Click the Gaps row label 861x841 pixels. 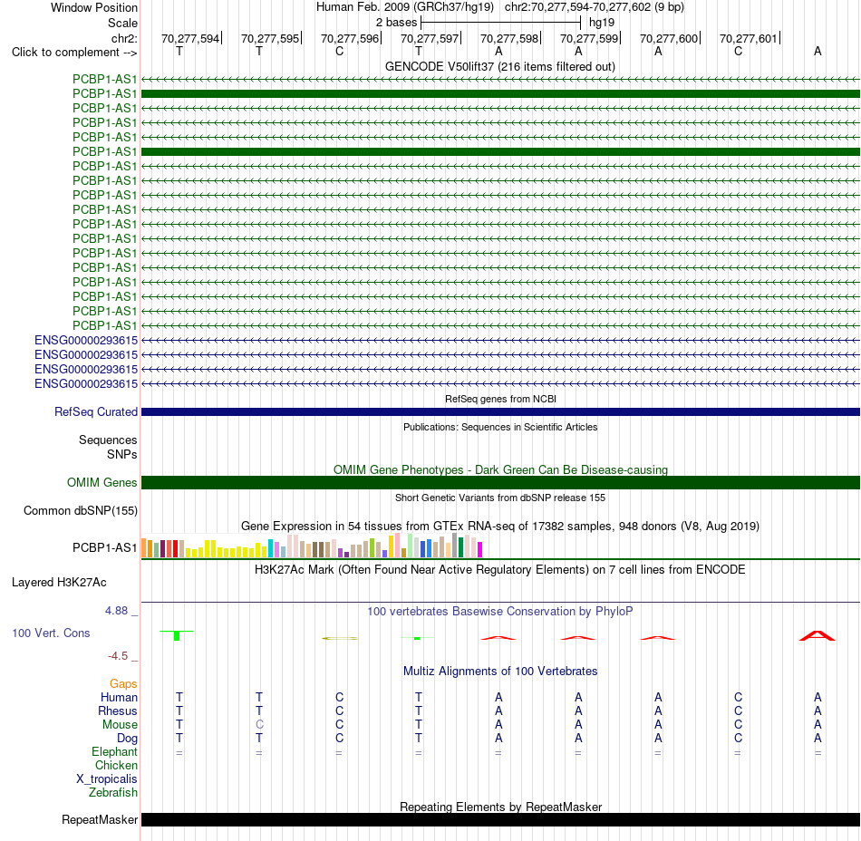123,683
